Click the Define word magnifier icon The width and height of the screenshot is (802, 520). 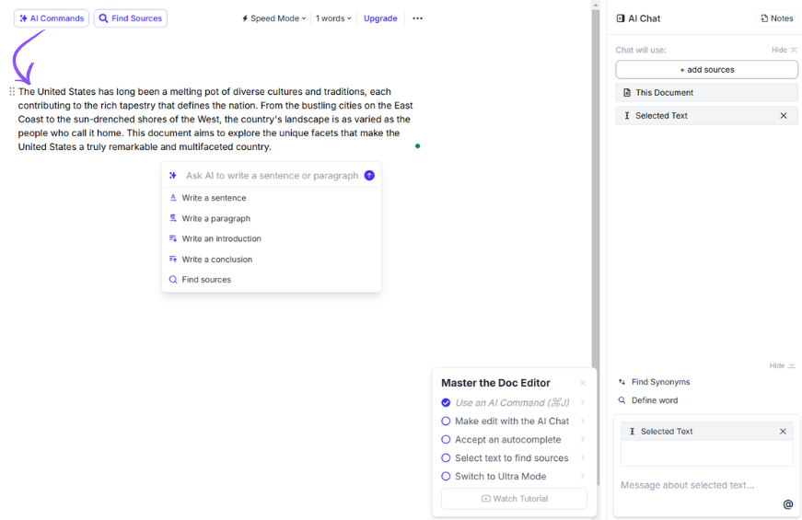click(x=622, y=400)
